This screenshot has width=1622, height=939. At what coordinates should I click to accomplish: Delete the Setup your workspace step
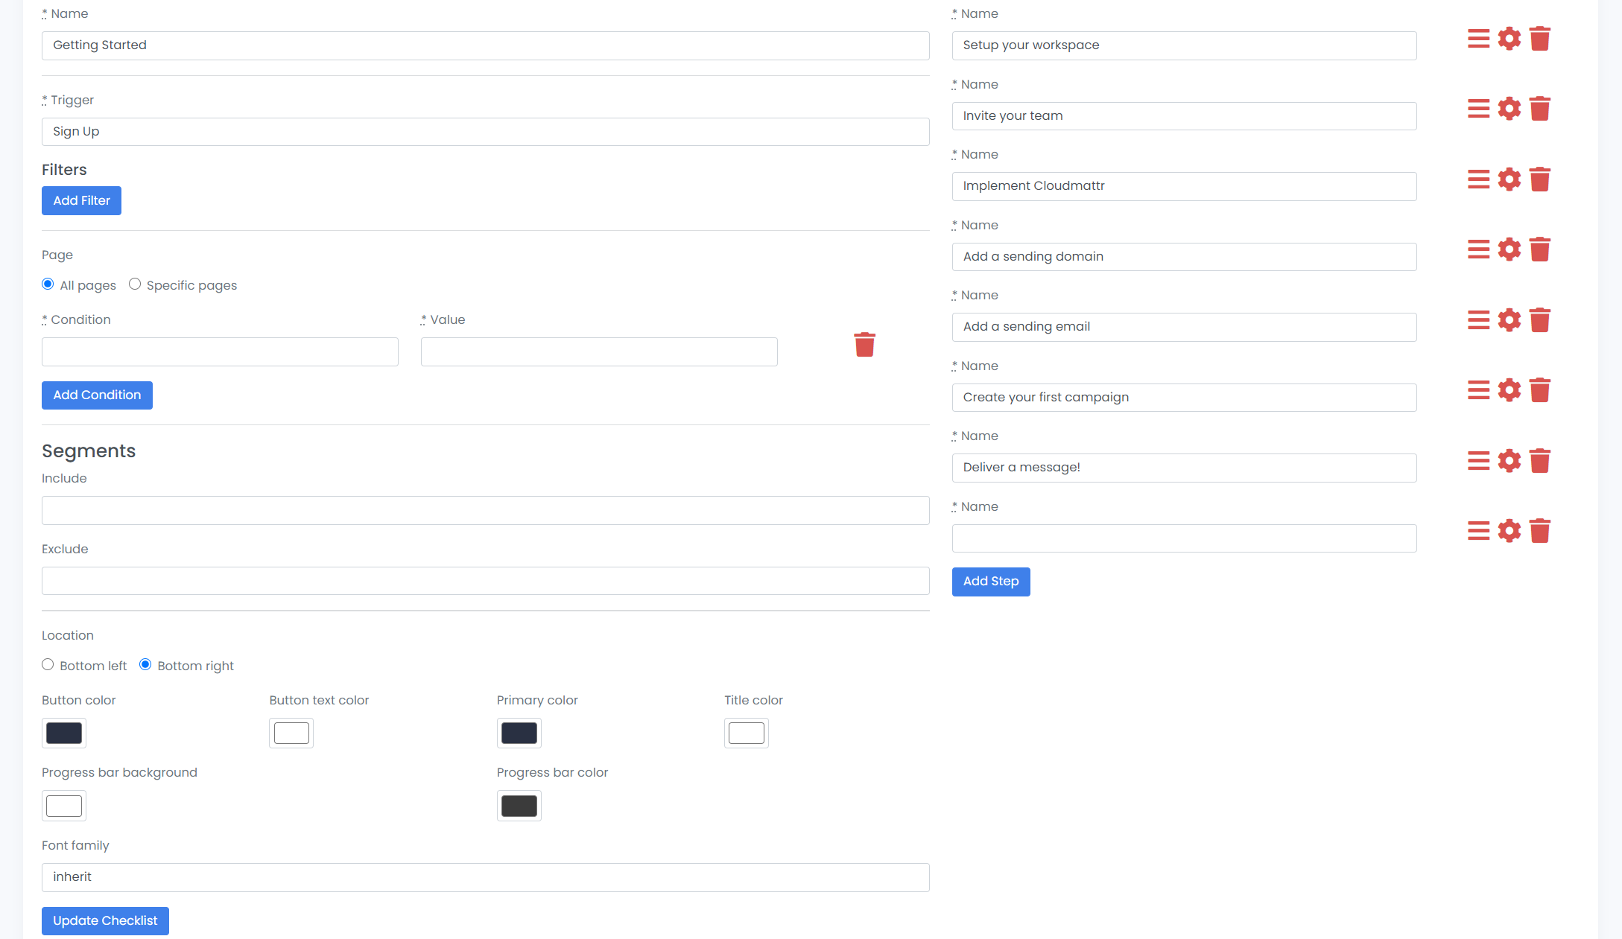pyautogui.click(x=1539, y=39)
